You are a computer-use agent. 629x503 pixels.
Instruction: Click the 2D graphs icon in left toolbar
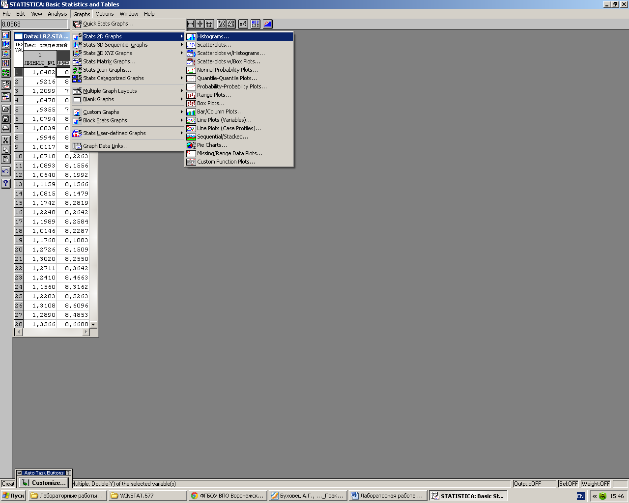pos(6,35)
